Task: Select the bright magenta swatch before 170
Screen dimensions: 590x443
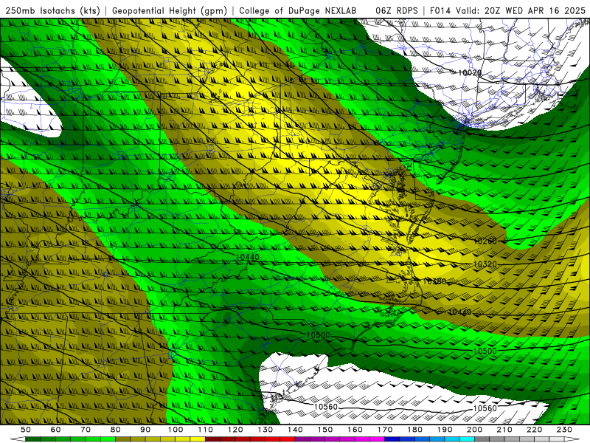Action: coord(378,439)
